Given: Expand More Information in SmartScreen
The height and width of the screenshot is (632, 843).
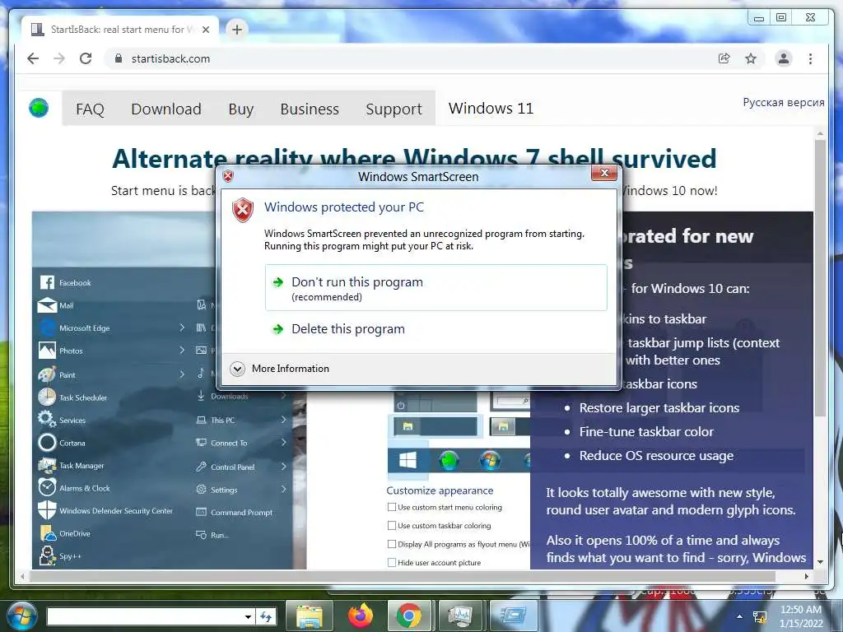Looking at the screenshot, I should tap(280, 369).
